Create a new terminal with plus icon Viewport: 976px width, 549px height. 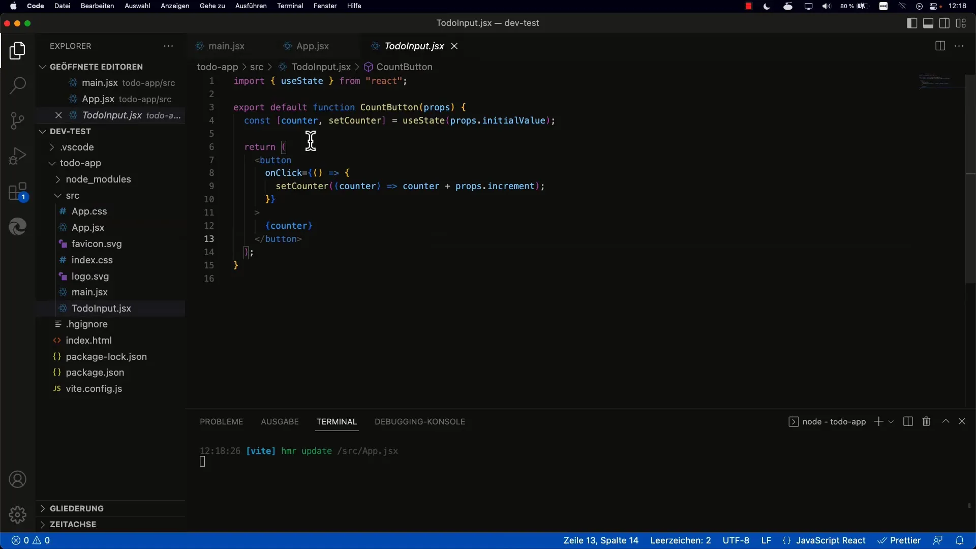(x=878, y=421)
